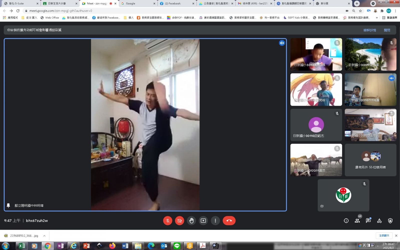Select participant tile 日新國小30110莊紹杰

click(316, 125)
